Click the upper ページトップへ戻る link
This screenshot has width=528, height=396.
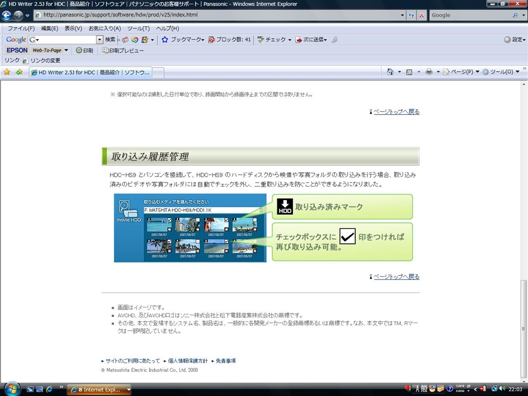pos(397,112)
